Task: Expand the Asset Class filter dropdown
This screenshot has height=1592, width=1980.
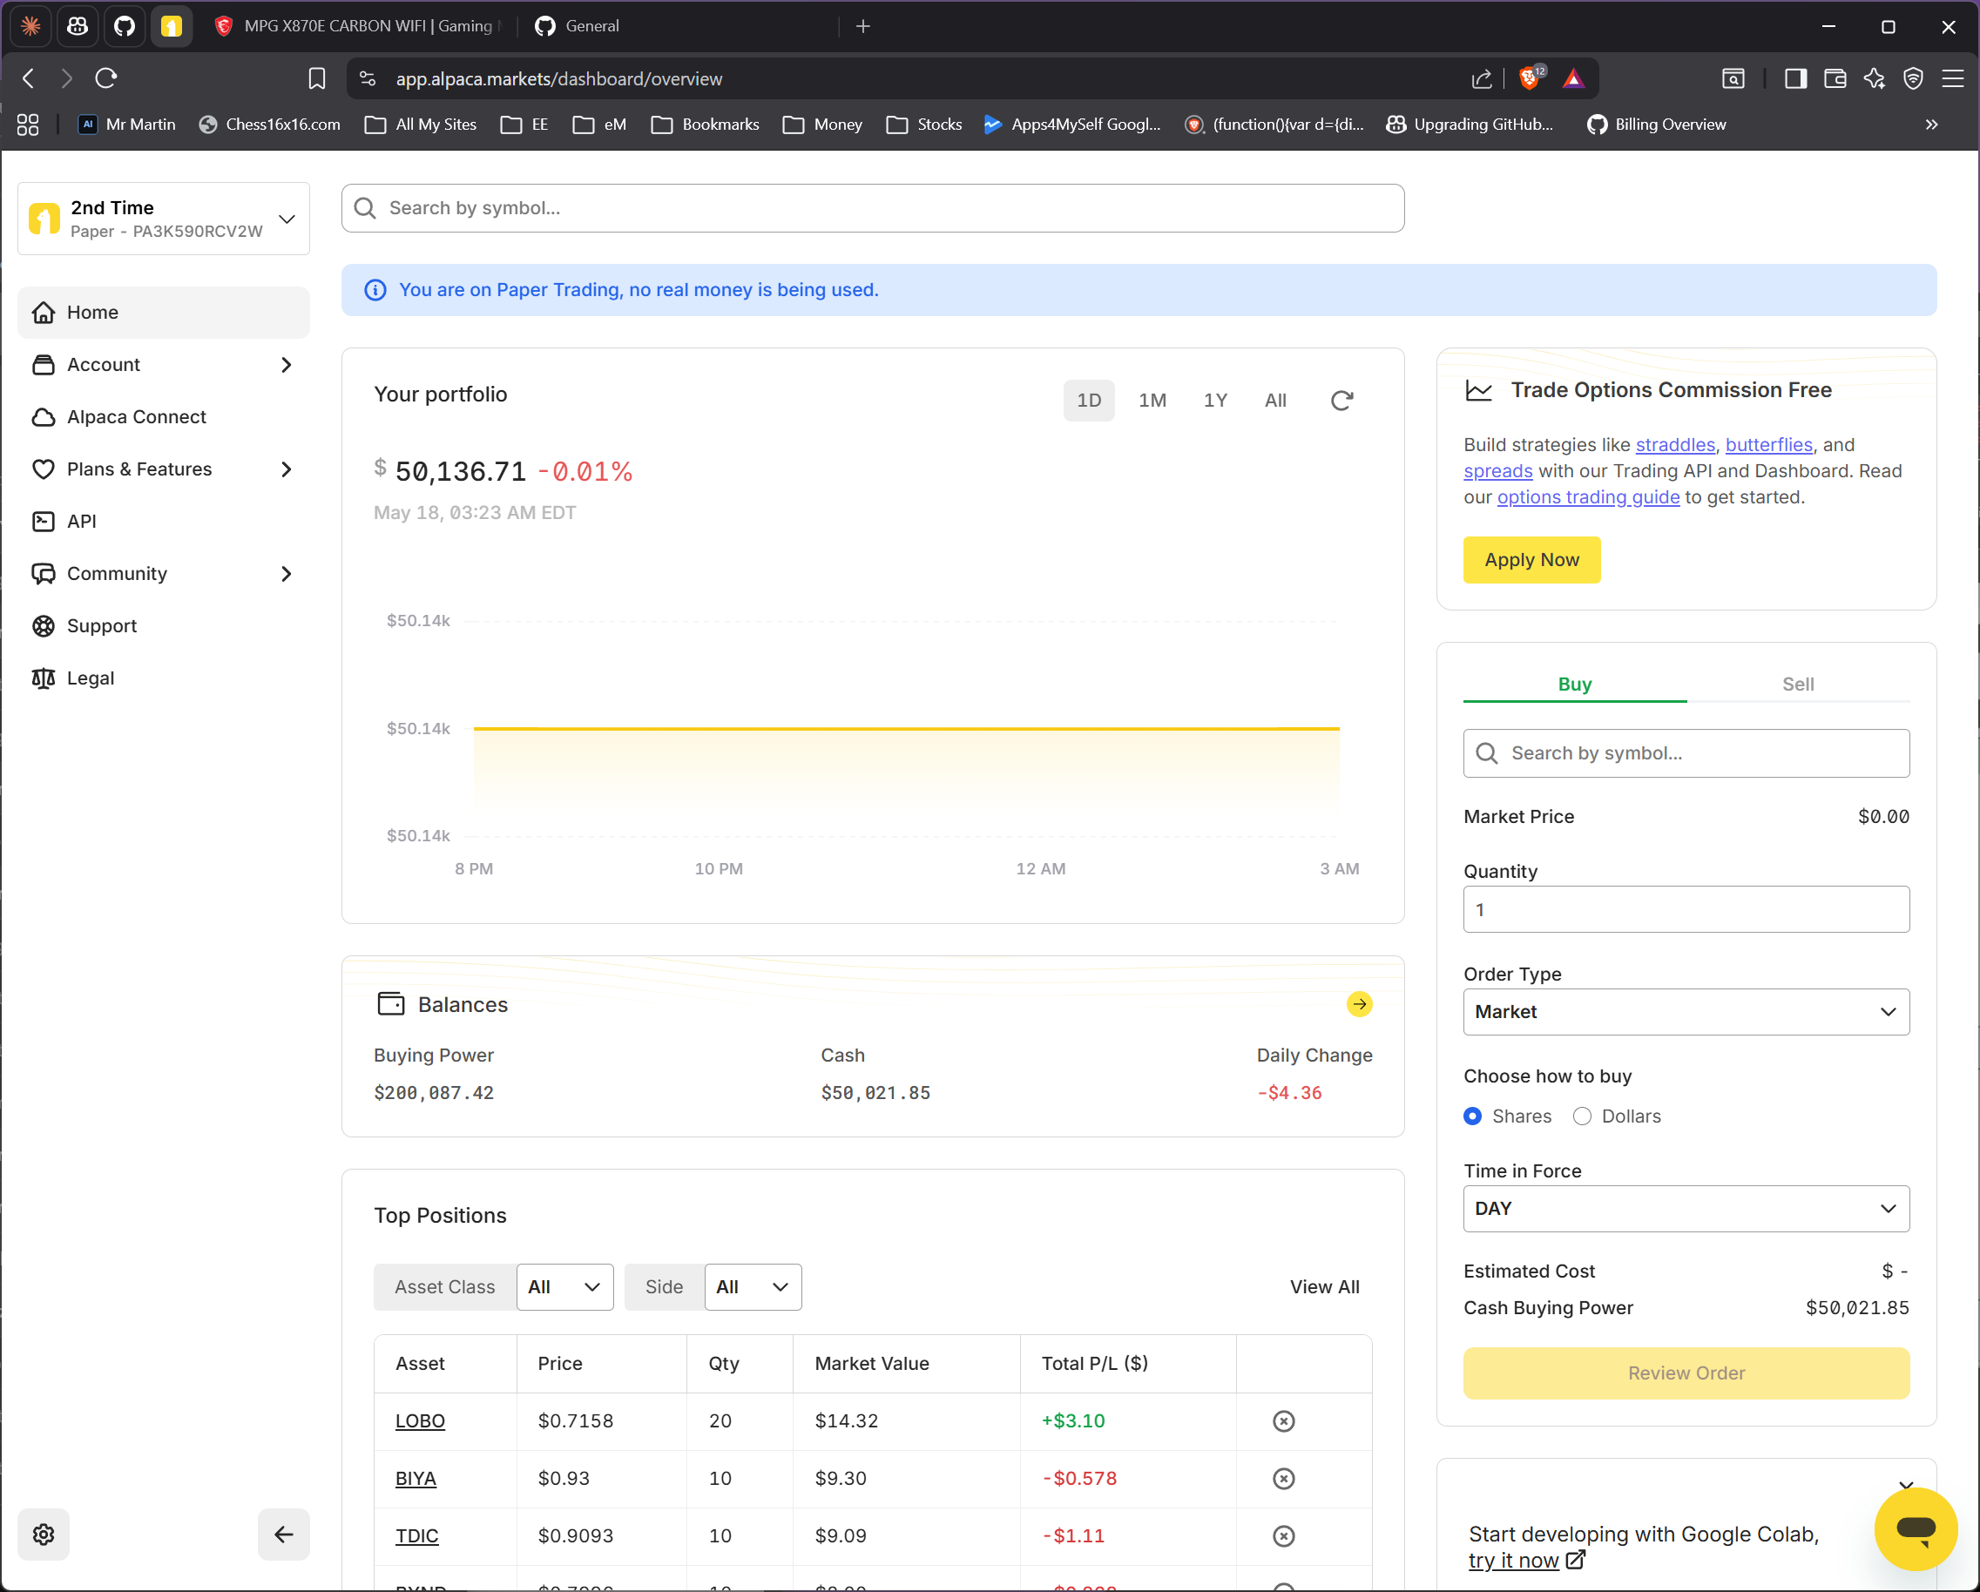Action: coord(564,1287)
